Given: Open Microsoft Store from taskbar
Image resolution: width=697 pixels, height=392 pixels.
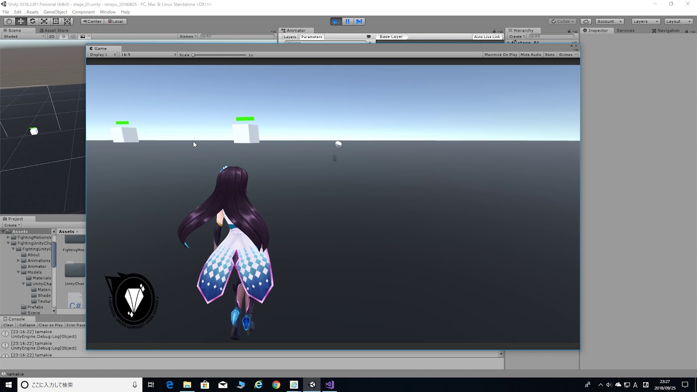Looking at the screenshot, I should pyautogui.click(x=205, y=384).
